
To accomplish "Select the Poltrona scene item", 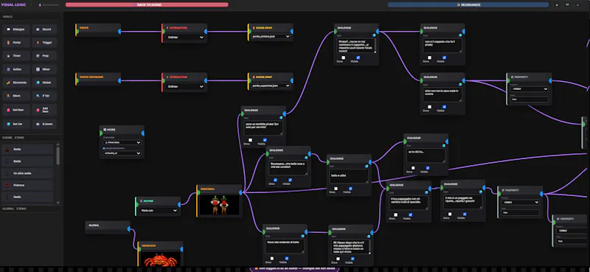I will point(28,185).
